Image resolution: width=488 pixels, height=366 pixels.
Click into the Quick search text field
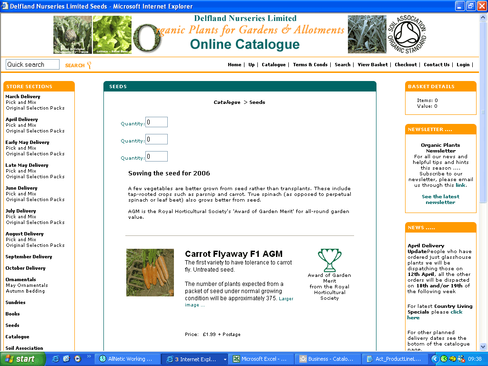[x=32, y=64]
